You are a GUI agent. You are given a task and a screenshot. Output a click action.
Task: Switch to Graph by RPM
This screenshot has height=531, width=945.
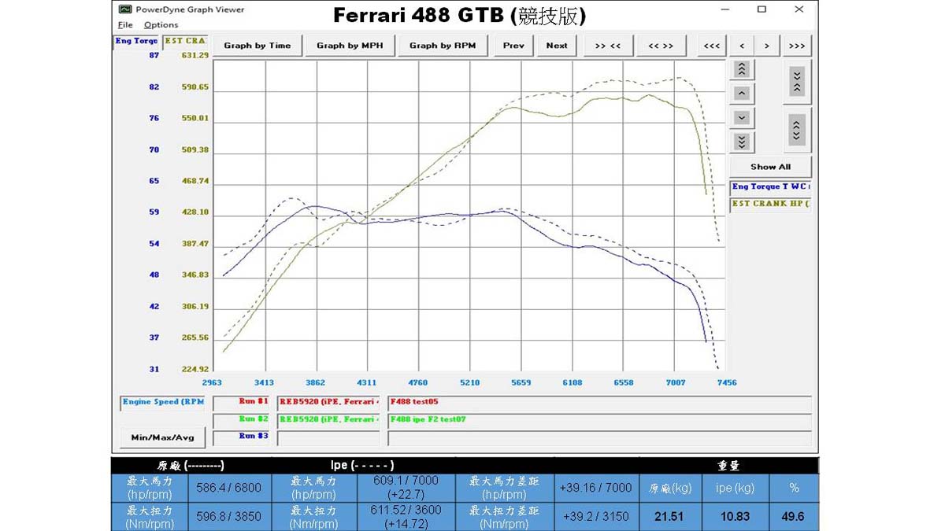pos(443,46)
